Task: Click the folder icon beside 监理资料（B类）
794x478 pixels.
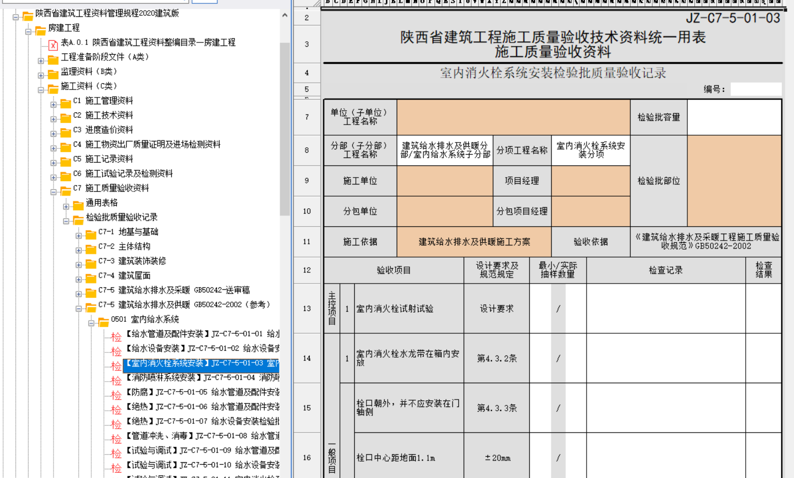Action: (53, 74)
